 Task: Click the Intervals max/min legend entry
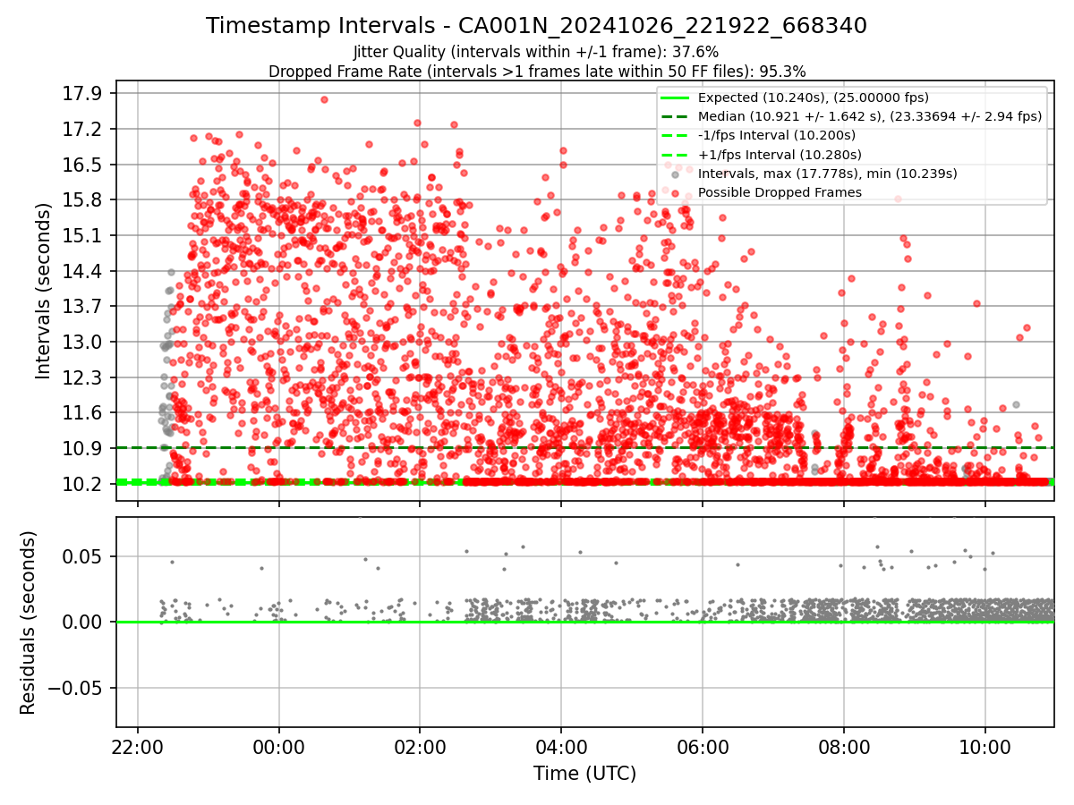(x=828, y=174)
